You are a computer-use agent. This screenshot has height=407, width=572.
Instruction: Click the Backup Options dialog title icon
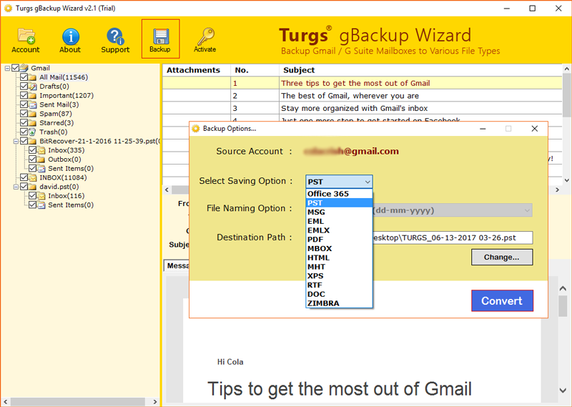tap(196, 129)
